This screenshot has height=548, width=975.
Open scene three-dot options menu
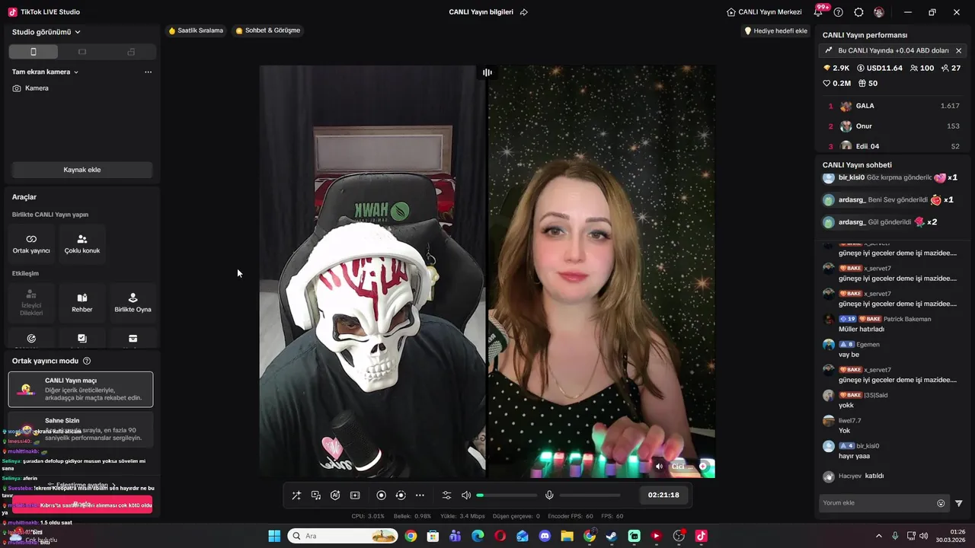[x=148, y=72]
